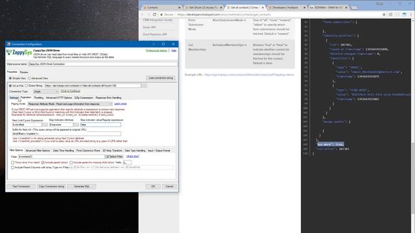
Task: Click Chrome extension icon right of star
Action: coord(390,14)
